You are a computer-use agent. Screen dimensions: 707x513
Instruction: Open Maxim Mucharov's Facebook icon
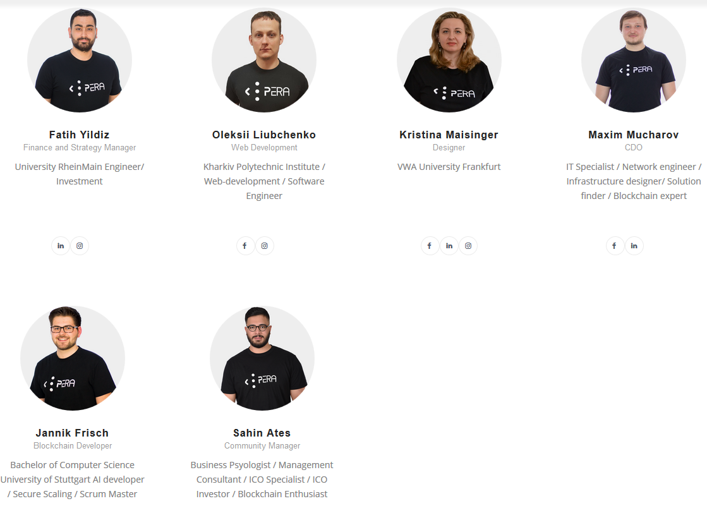click(615, 246)
